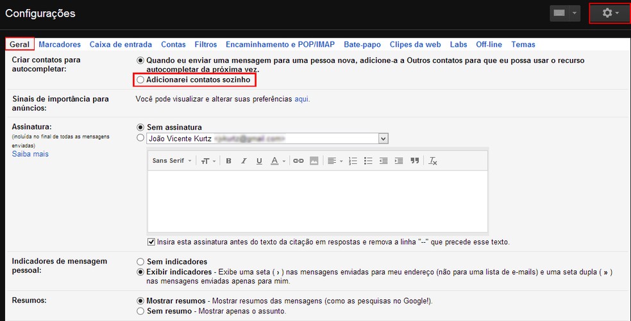Screen dimensions: 631x321
Task: Click inside the signature text area
Action: [x=317, y=201]
